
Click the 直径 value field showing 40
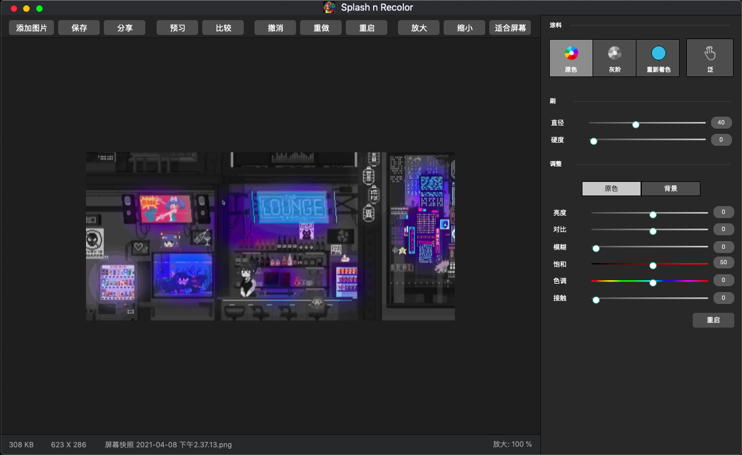pos(721,123)
